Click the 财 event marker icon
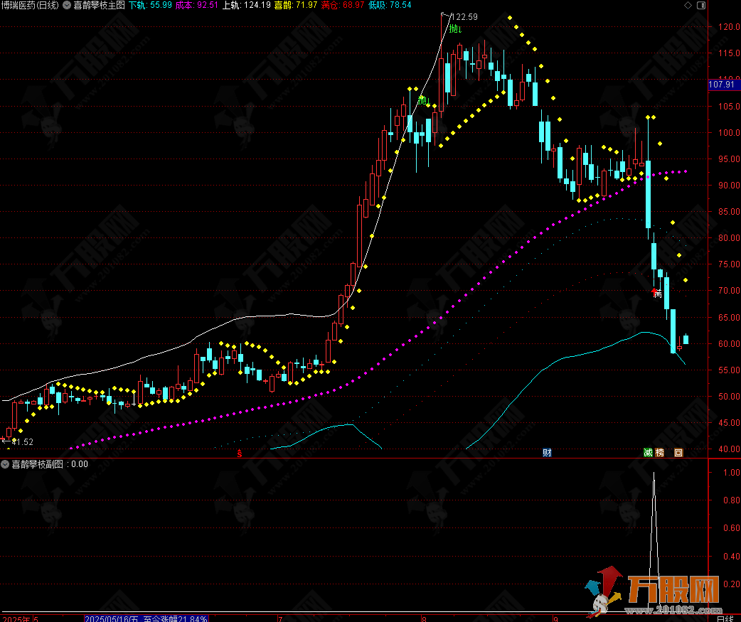This screenshot has width=741, height=622. (x=547, y=453)
